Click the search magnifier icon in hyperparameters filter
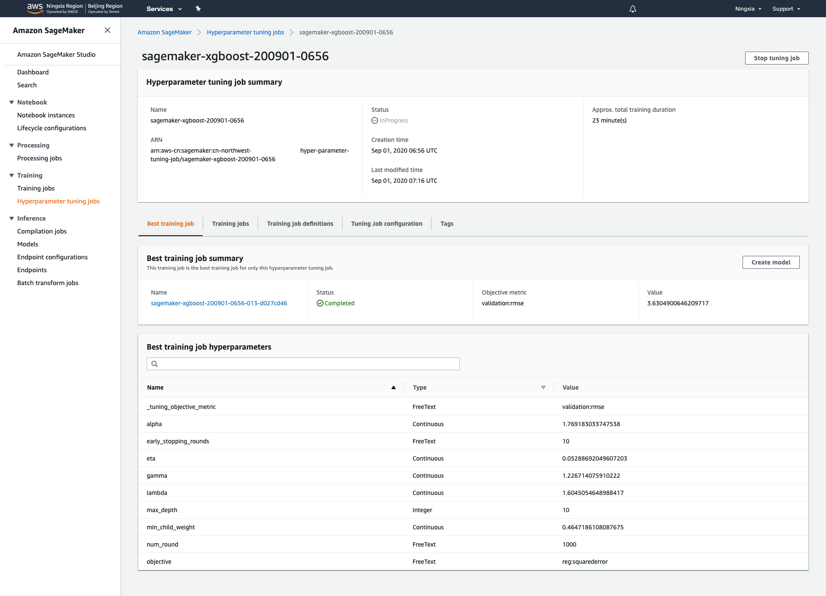 point(154,364)
